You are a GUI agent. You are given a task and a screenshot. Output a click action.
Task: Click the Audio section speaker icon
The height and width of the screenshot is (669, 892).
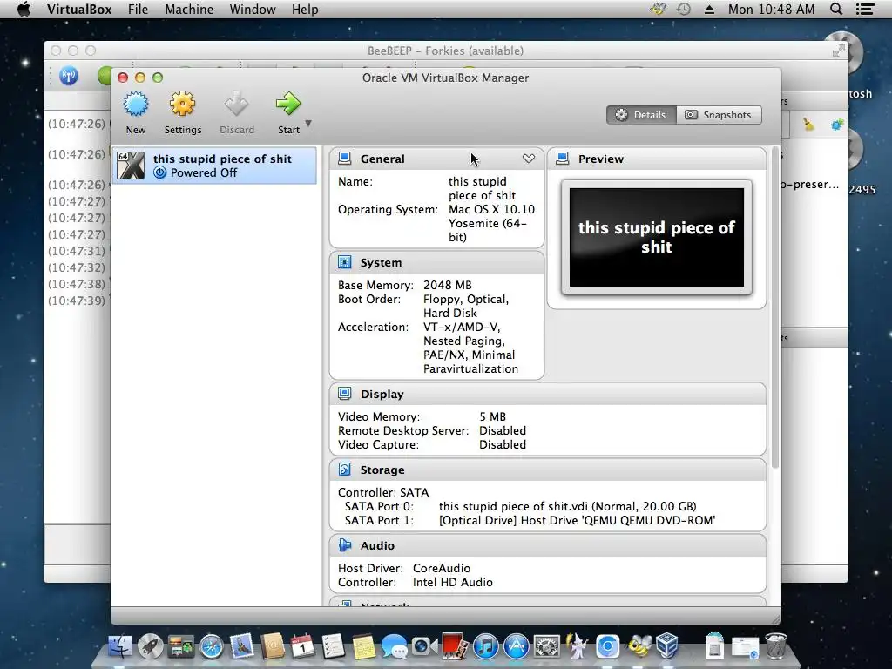[x=345, y=545]
